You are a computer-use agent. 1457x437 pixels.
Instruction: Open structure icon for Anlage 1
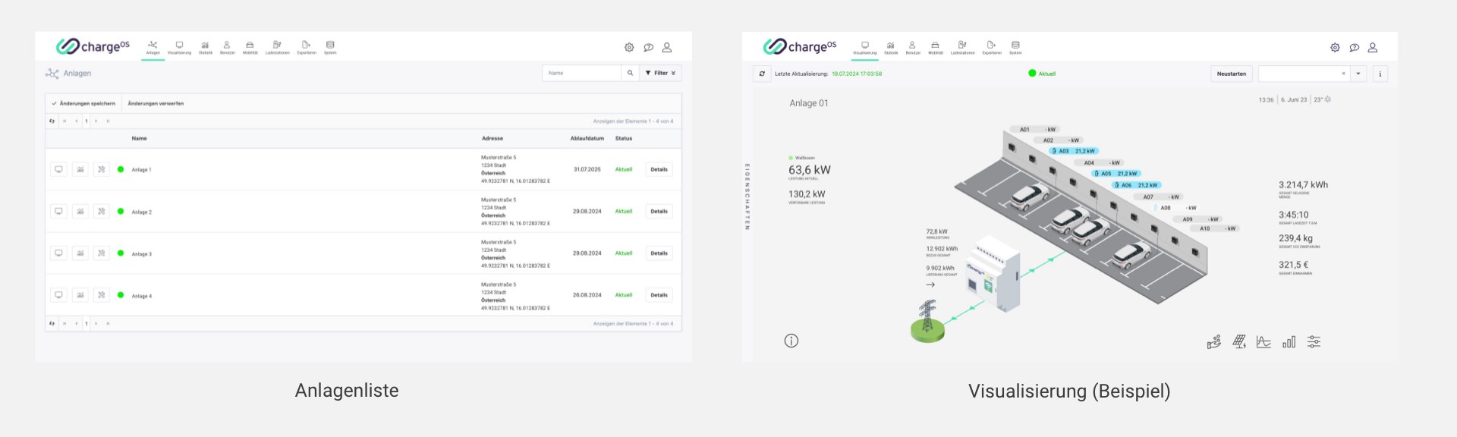101,169
